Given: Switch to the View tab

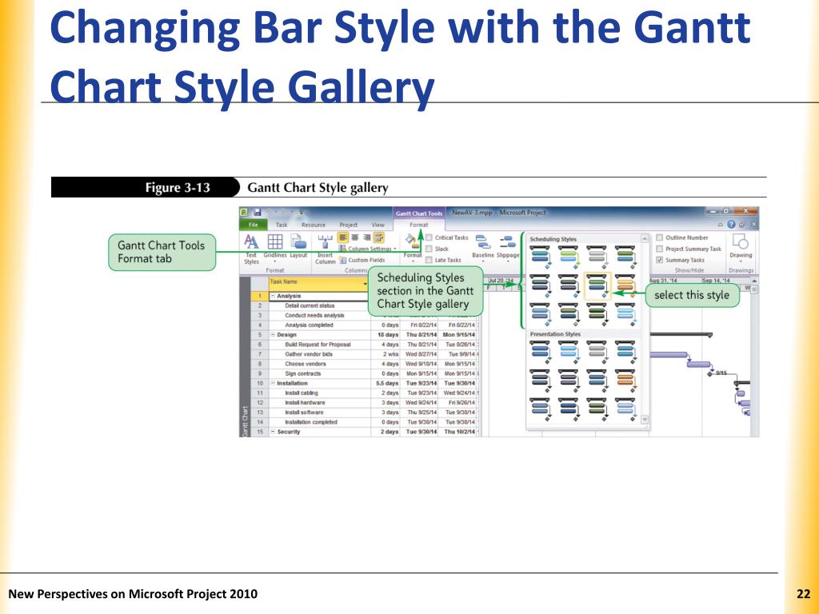Looking at the screenshot, I should (378, 225).
